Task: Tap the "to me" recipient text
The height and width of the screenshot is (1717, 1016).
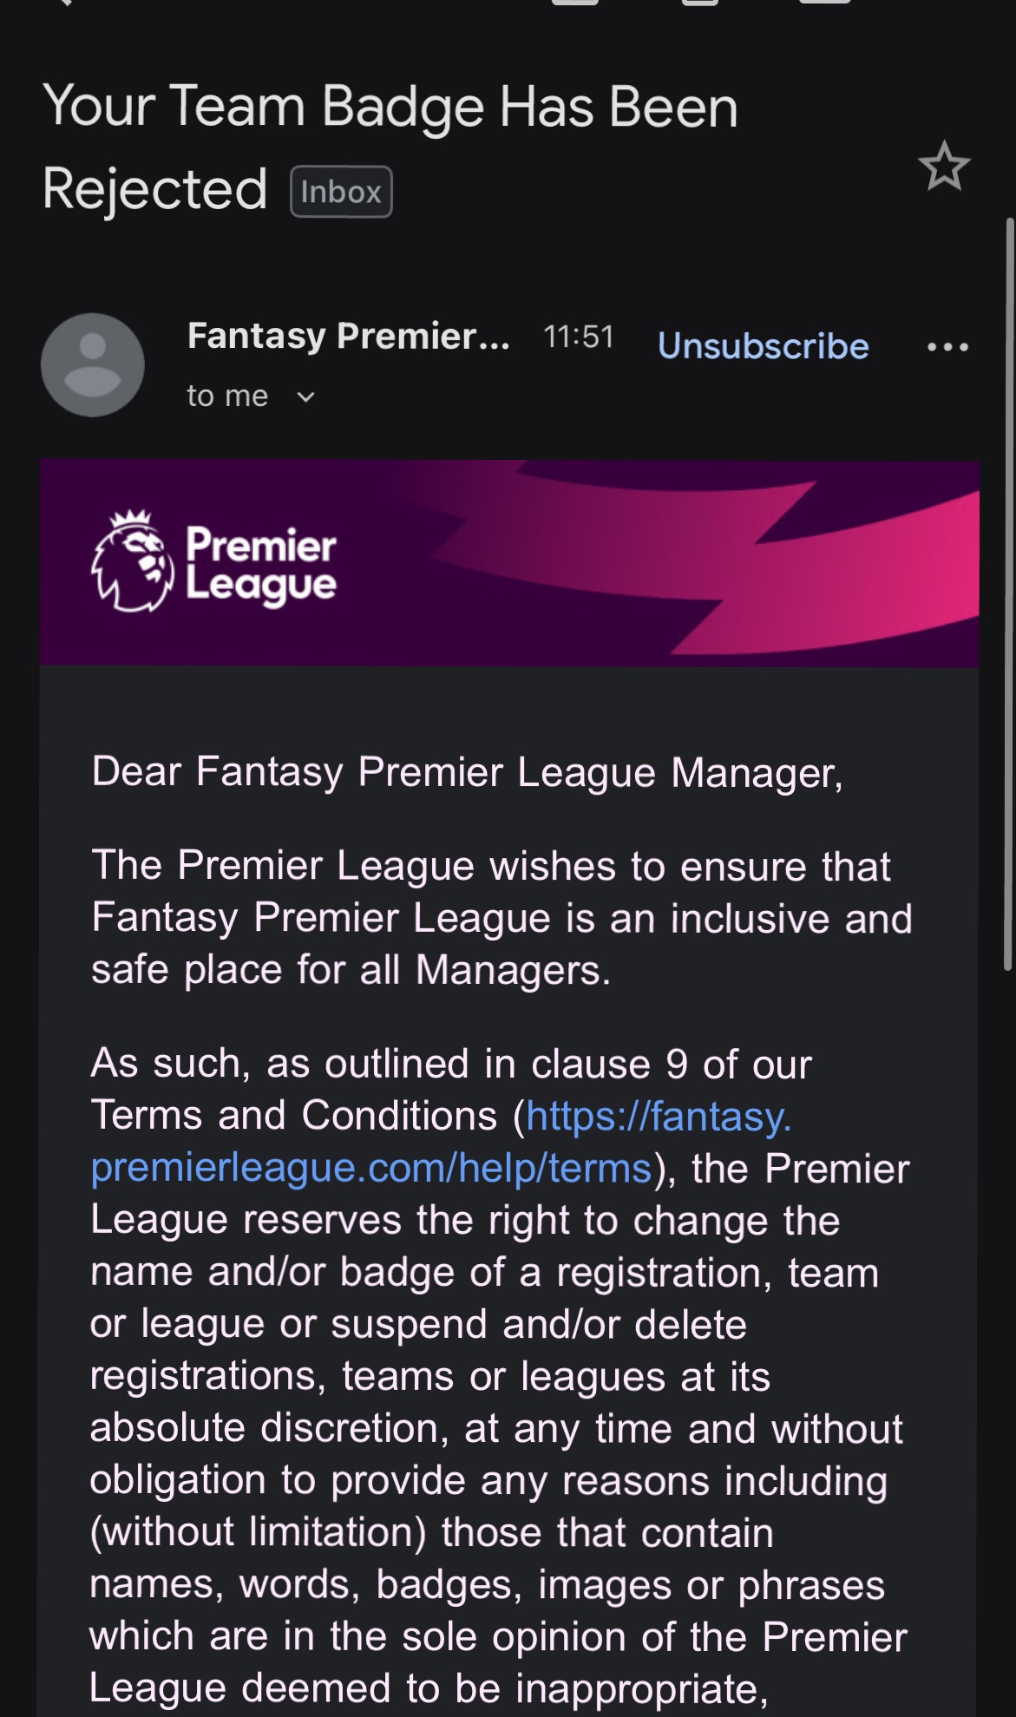Action: point(227,396)
